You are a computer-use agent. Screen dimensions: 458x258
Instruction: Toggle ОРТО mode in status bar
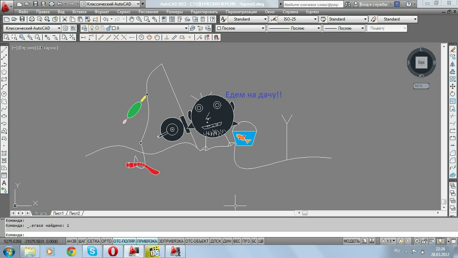coord(106,241)
